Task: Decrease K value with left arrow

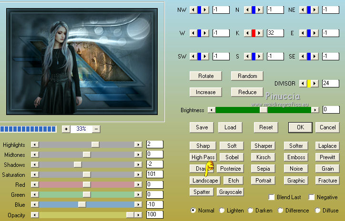Action: (248, 33)
